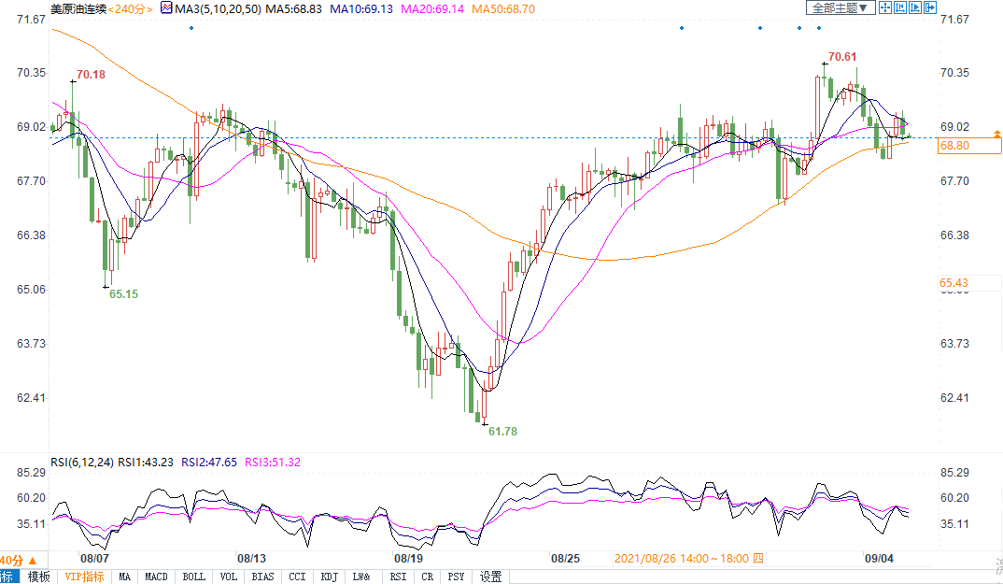Click the third layout icon after 全部主题

(x=915, y=7)
